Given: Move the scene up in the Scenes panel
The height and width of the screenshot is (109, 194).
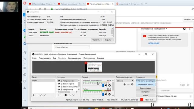Looking at the screenshot, I should click(41, 95).
